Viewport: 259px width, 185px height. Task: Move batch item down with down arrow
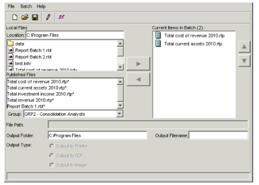pyautogui.click(x=244, y=61)
